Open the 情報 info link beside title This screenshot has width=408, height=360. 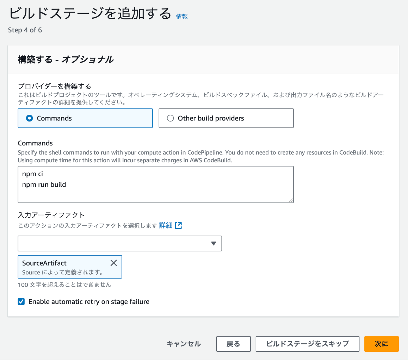pyautogui.click(x=182, y=17)
